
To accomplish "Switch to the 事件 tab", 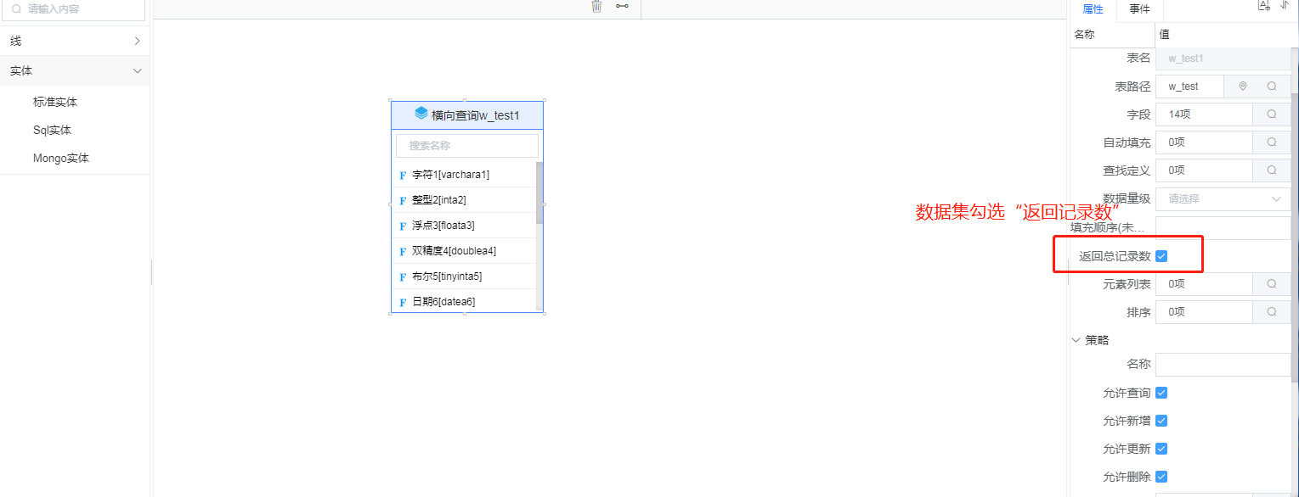I will (x=1139, y=9).
